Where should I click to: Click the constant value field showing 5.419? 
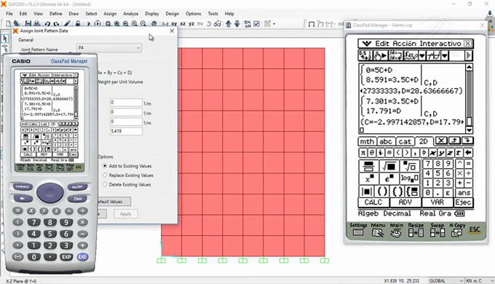[126, 131]
